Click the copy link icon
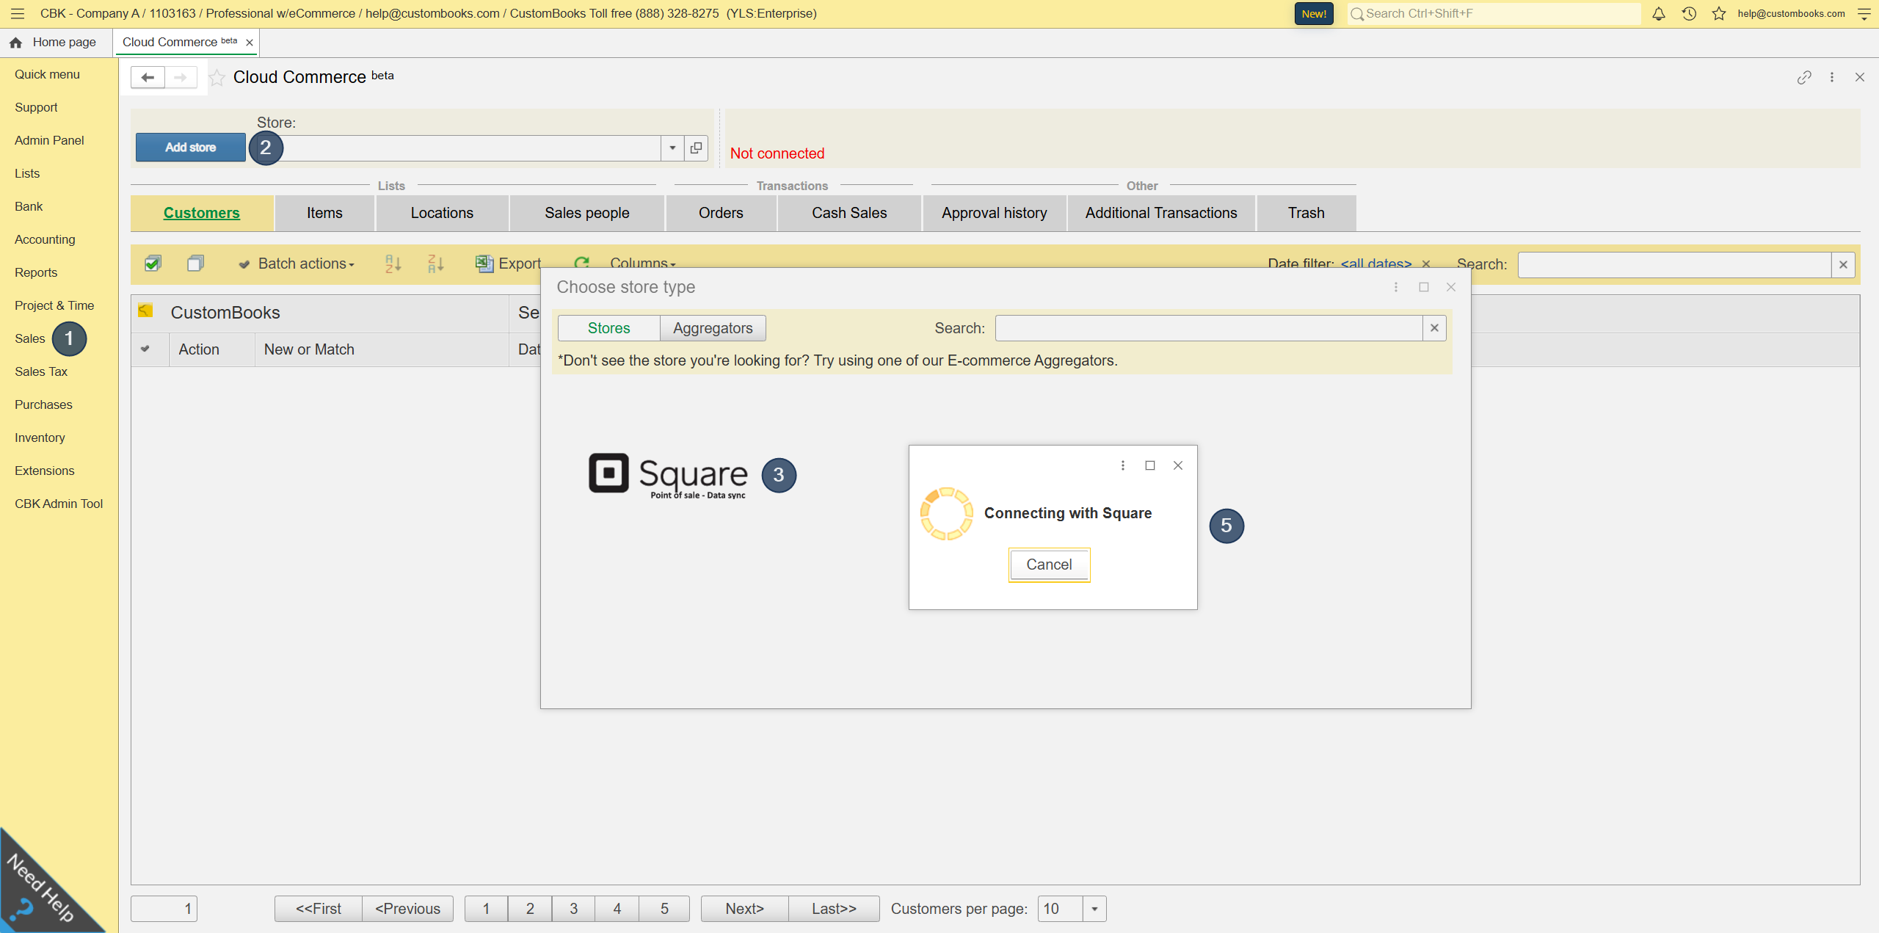The width and height of the screenshot is (1879, 933). [x=1804, y=77]
